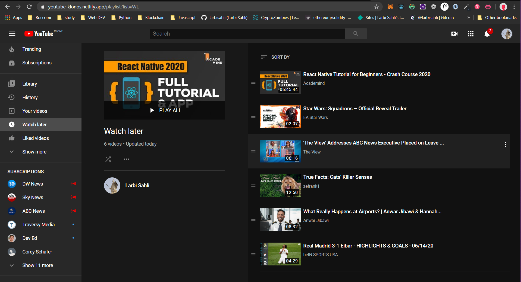Open Liked videos in sidebar
521x282 pixels.
[41, 138]
